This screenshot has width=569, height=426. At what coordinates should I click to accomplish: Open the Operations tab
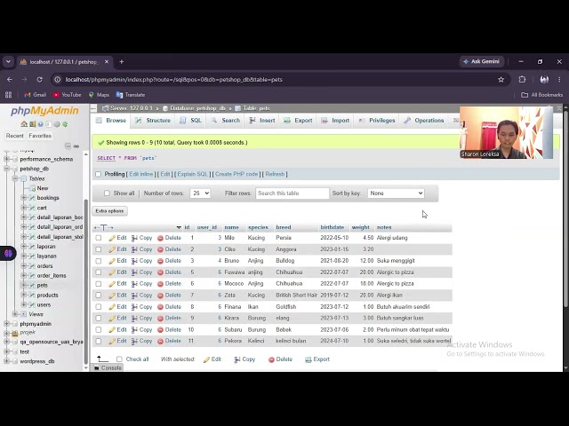click(424, 121)
